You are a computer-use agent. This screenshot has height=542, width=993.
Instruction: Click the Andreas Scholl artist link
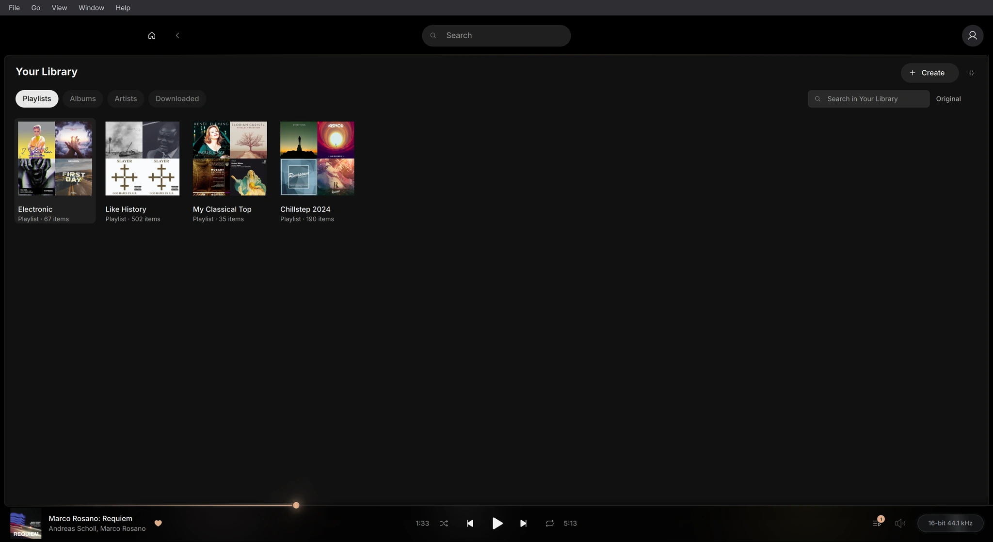click(72, 528)
